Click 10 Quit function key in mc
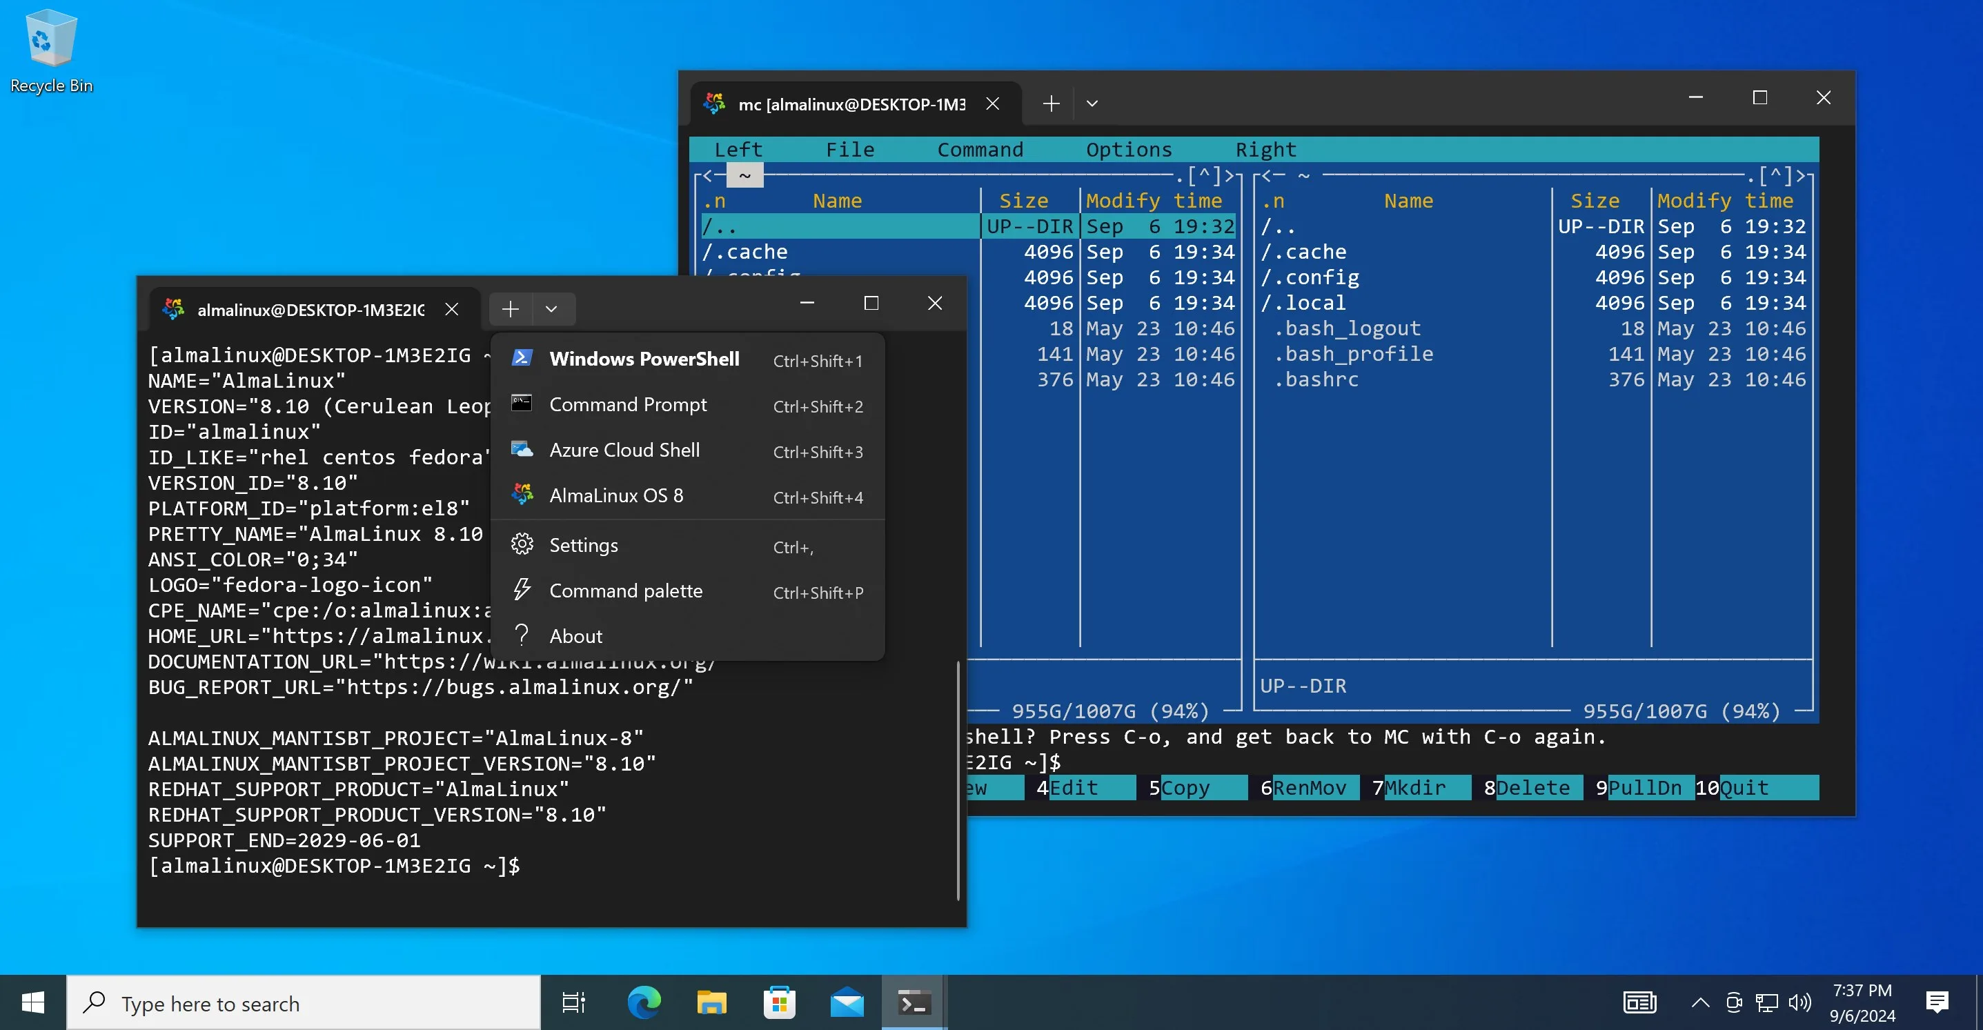The height and width of the screenshot is (1030, 1983). click(1757, 789)
